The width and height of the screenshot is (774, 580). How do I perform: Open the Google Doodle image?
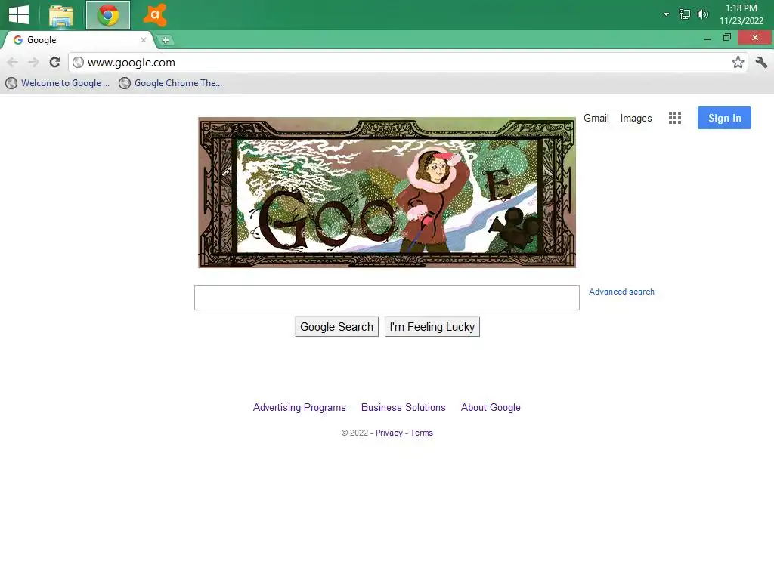click(x=387, y=193)
